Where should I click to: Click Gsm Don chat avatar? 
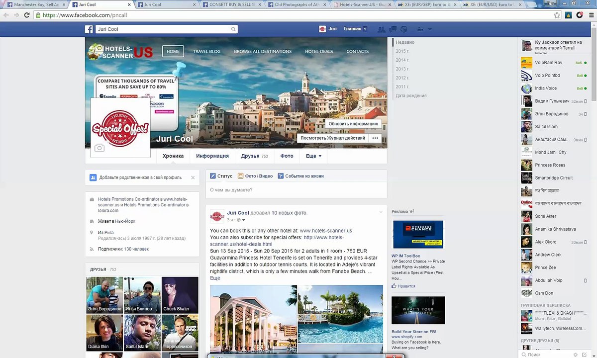526,293
